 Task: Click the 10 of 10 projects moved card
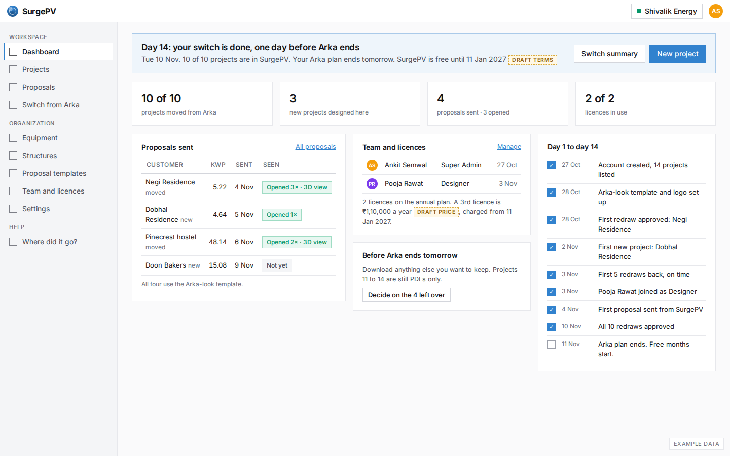[202, 104]
